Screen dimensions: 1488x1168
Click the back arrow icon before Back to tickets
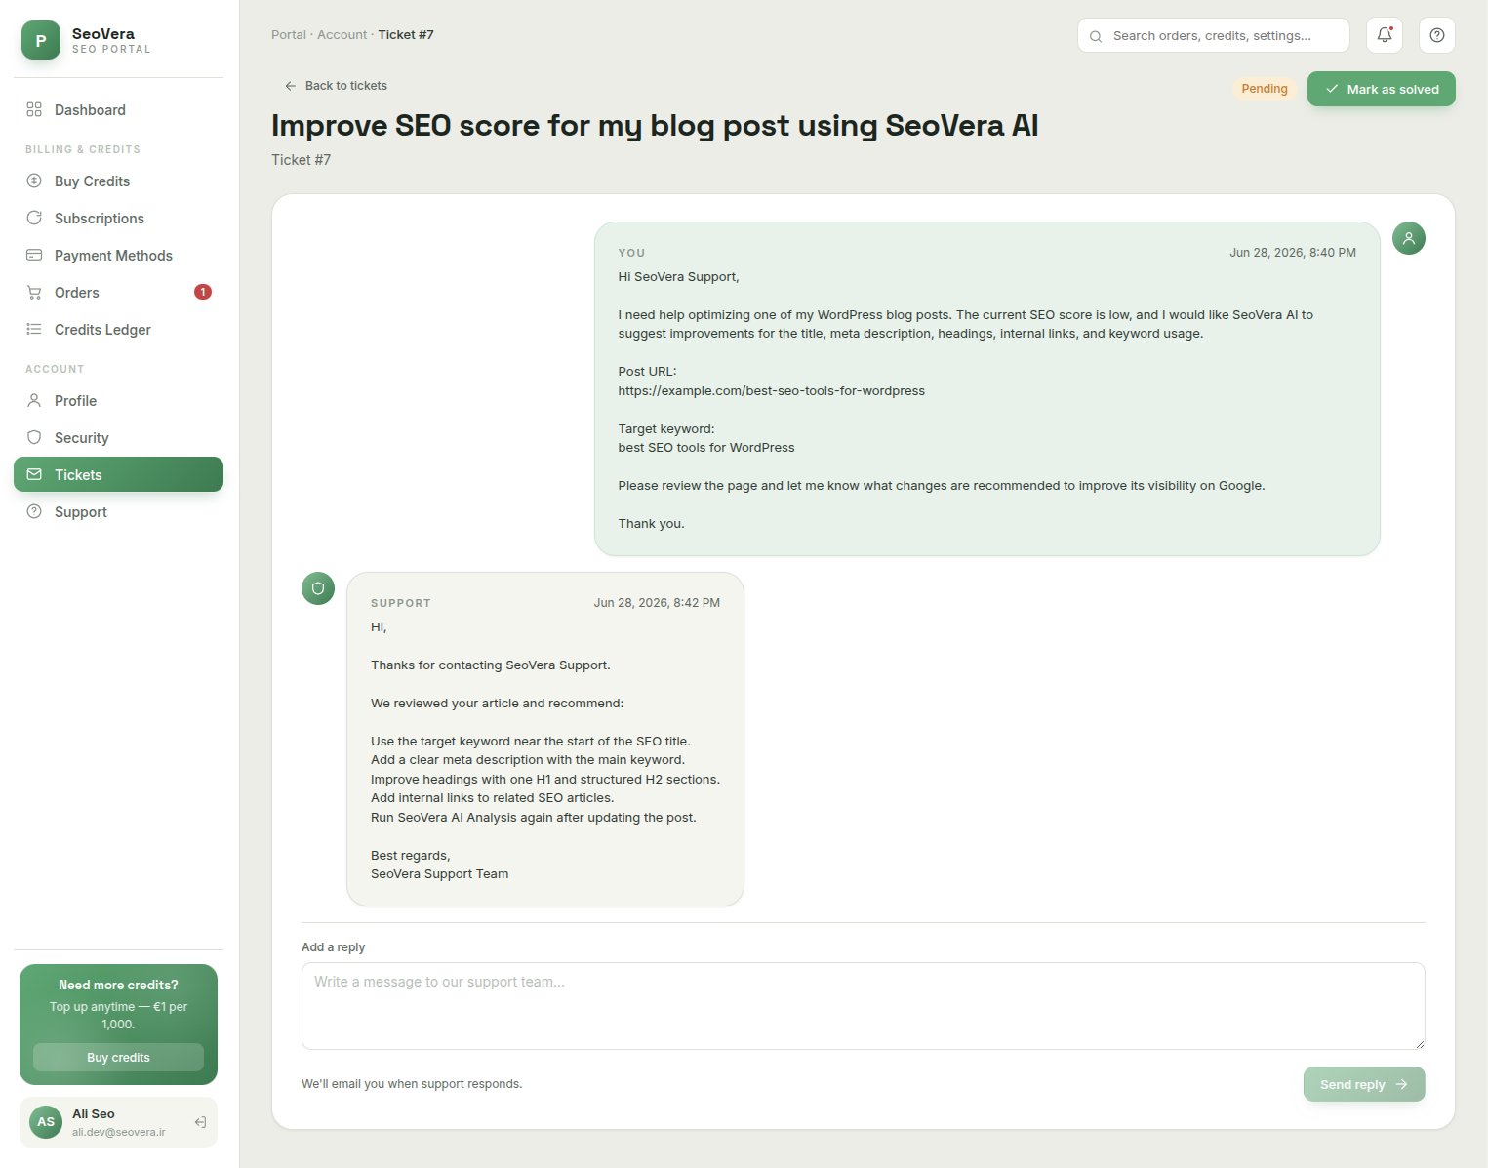click(290, 86)
